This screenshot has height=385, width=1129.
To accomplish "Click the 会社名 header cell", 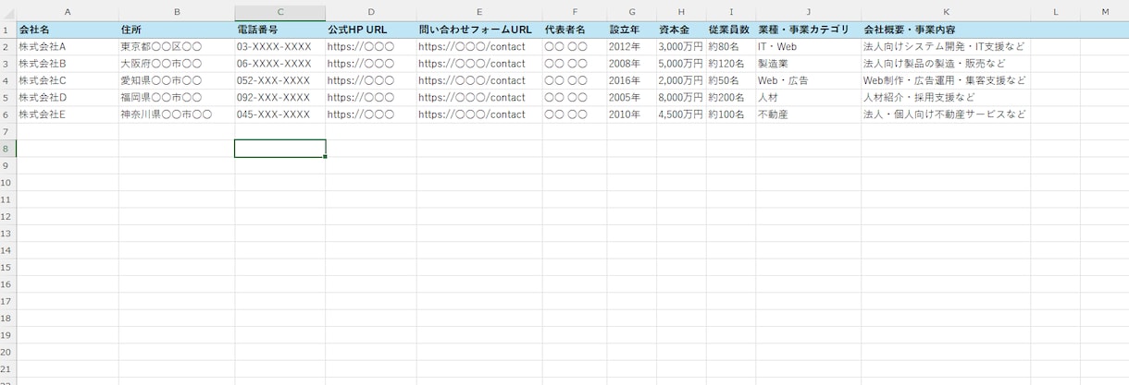I will pyautogui.click(x=68, y=30).
